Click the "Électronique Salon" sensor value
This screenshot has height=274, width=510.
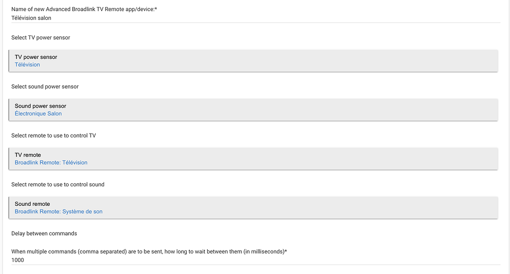tap(38, 114)
